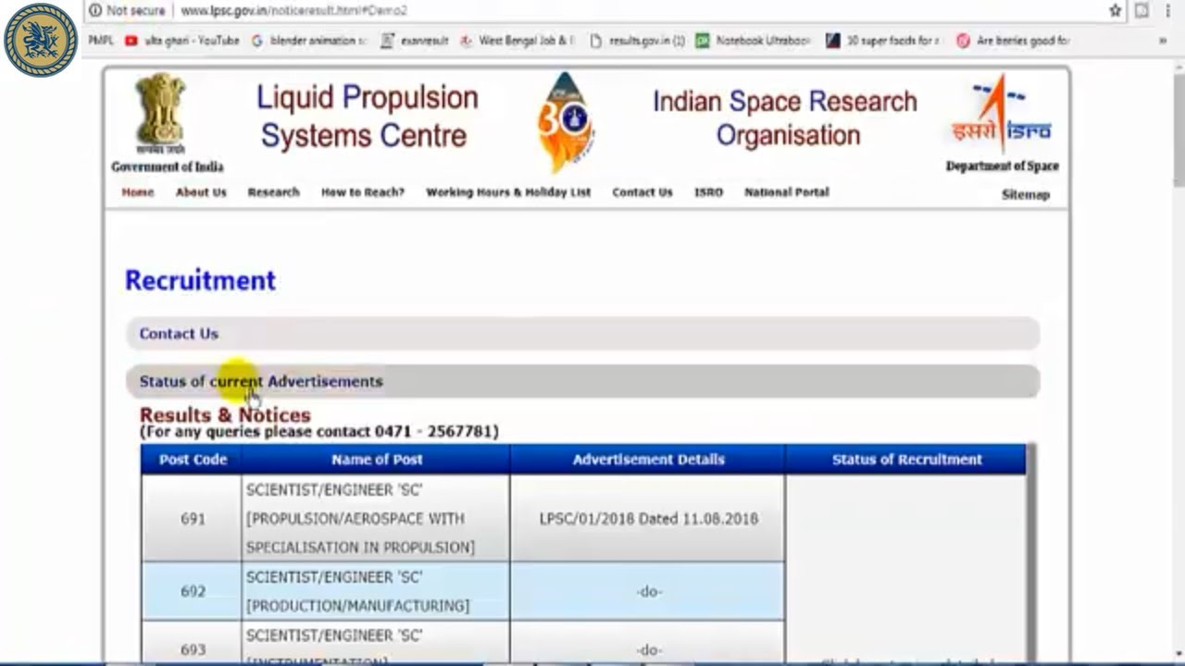Click Liquid Propulsion Systems Centre heading

pos(367,117)
